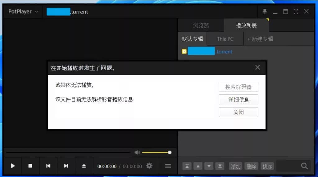318x177 pixels.
Task: Skip to previous track
Action: [x=48, y=166]
